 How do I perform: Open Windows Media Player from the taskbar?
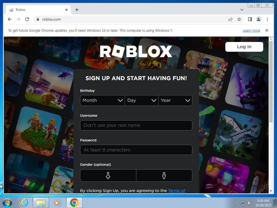pyautogui.click(x=57, y=203)
